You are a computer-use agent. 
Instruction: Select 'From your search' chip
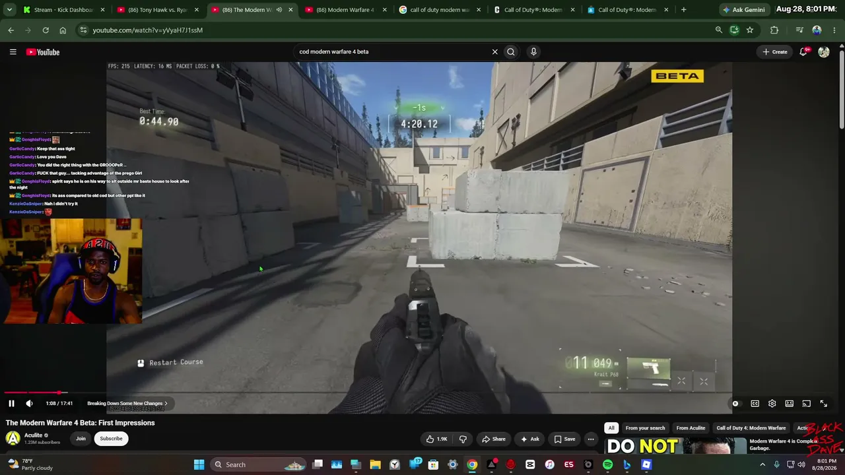tap(645, 428)
